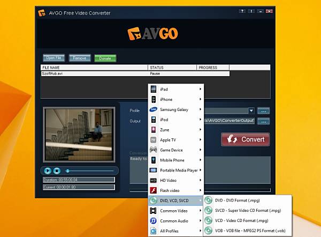Image resolution: width=321 pixels, height=237 pixels.
Task: Open the Apple TV menu entry
Action: click(176, 140)
